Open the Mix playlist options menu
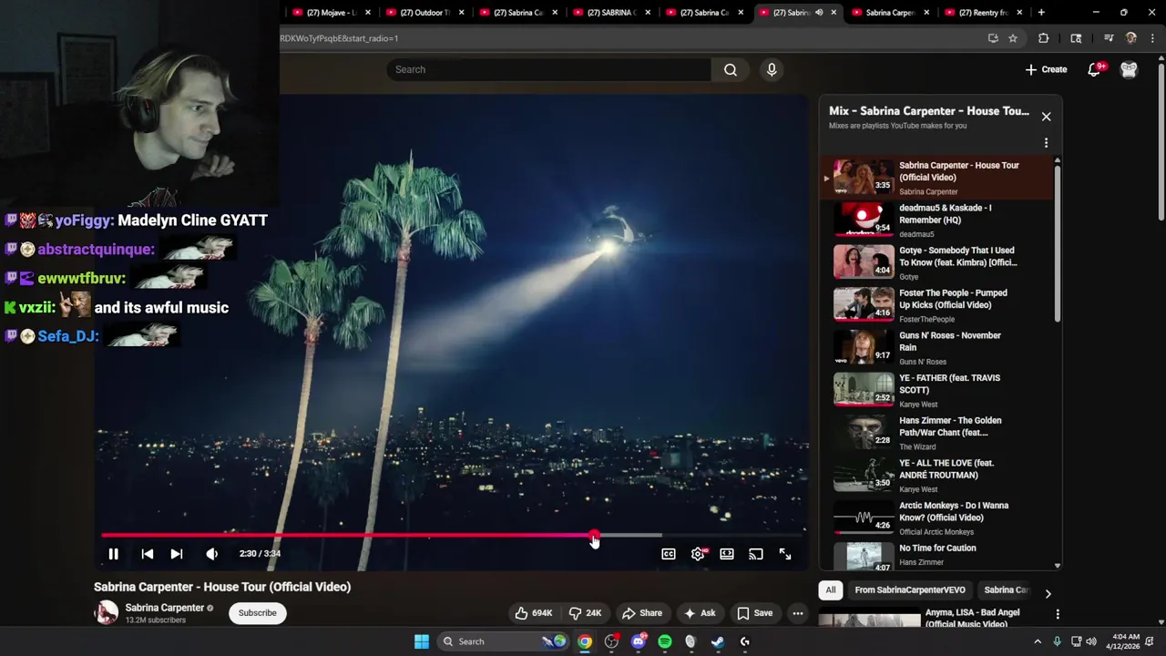This screenshot has height=656, width=1166. pos(1046,143)
